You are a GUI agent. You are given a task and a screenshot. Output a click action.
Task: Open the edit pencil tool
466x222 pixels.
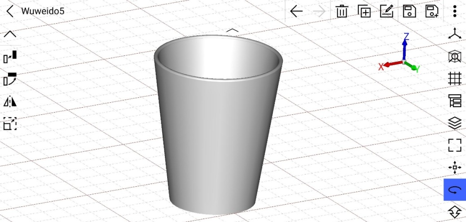(x=387, y=11)
